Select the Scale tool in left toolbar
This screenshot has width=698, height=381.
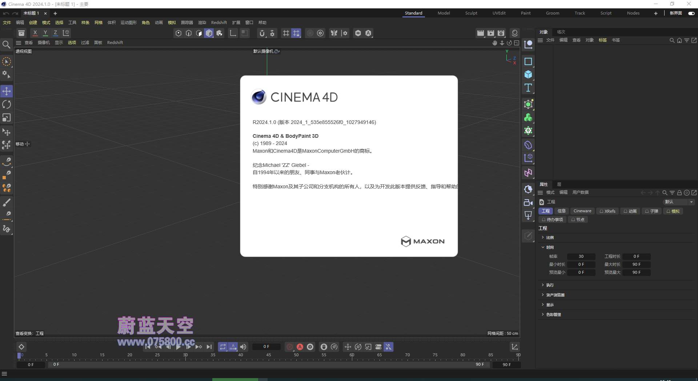pos(7,118)
